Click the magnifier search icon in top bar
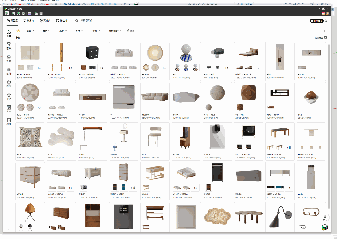 tap(77, 21)
